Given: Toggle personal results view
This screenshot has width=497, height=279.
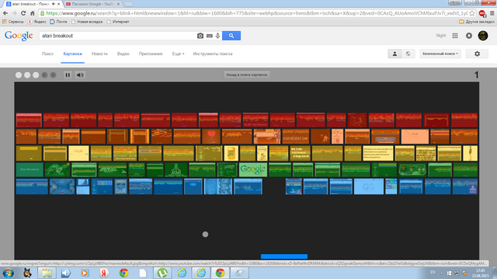Looking at the screenshot, I should [394, 53].
